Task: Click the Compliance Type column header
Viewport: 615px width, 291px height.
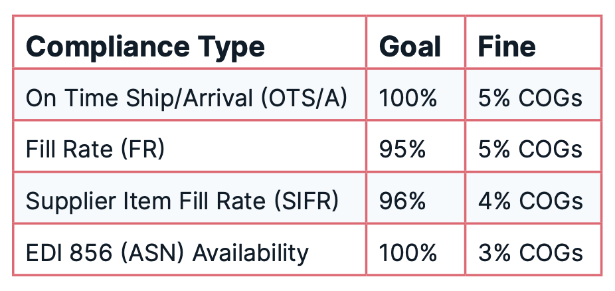Action: 190,43
